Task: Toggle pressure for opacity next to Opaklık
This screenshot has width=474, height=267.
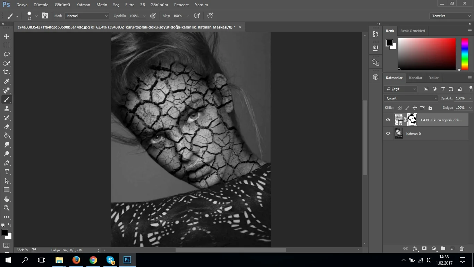Action: pos(153,16)
